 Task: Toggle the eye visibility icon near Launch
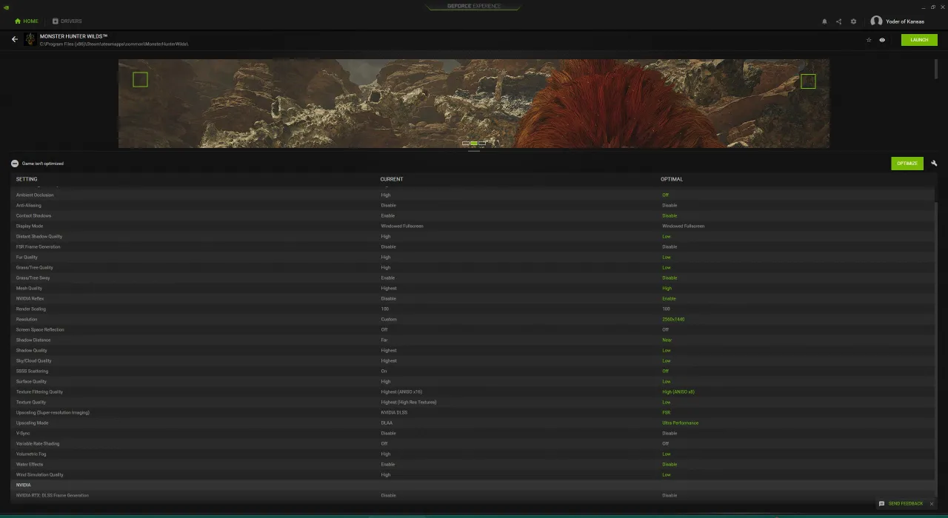click(x=882, y=40)
